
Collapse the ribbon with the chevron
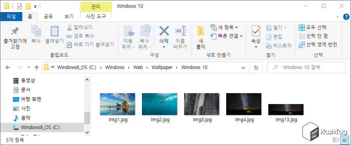point(338,16)
